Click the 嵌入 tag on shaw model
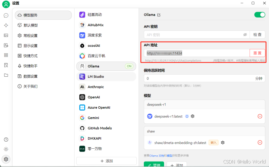269x167 pixels. (x=213, y=142)
